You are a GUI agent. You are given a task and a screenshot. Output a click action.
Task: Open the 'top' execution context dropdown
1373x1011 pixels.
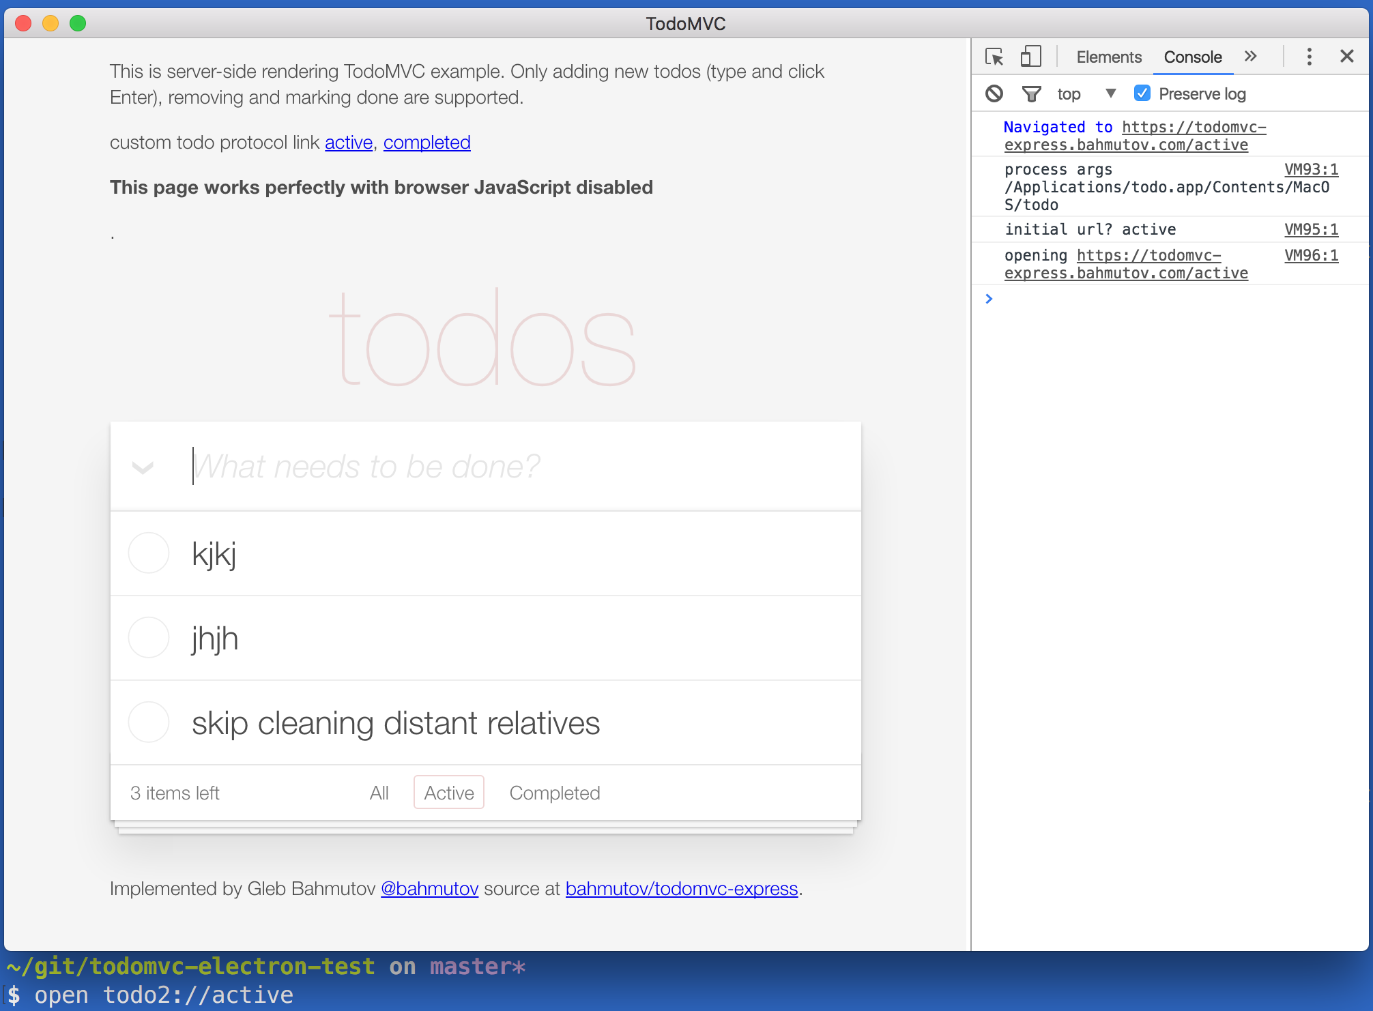(x=1086, y=93)
